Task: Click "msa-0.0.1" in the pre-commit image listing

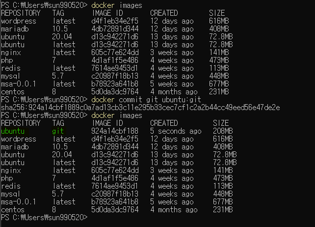Action: (19, 84)
